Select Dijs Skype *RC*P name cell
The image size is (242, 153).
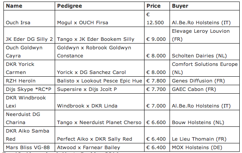[x=29, y=89]
